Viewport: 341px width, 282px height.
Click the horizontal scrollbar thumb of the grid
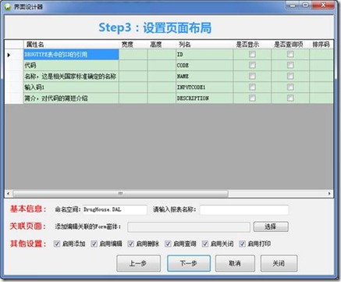click(x=120, y=194)
